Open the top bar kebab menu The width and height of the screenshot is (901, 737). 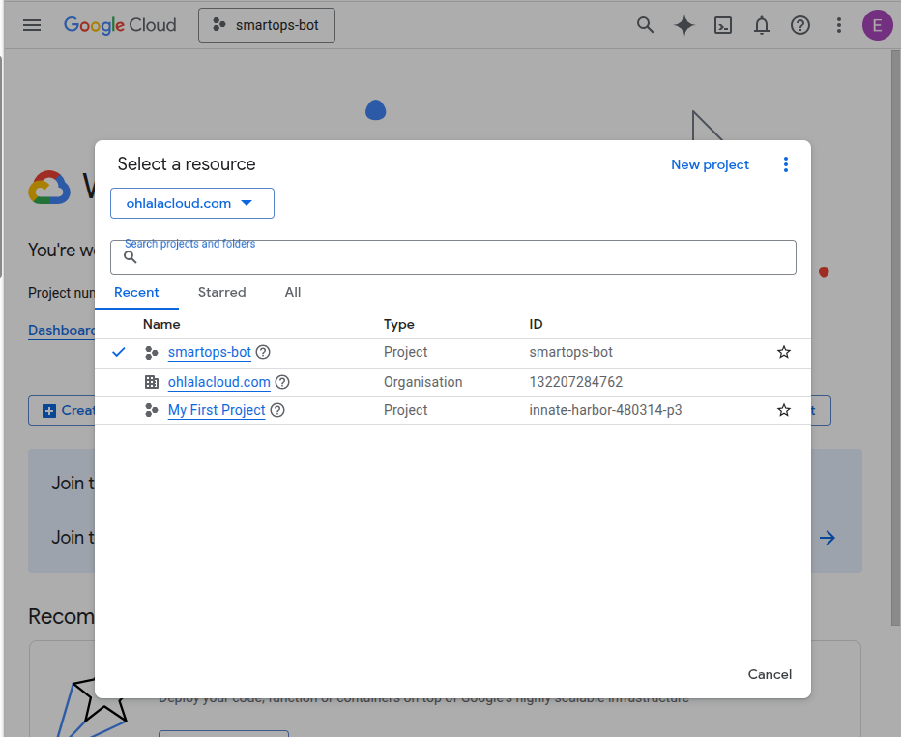[838, 25]
